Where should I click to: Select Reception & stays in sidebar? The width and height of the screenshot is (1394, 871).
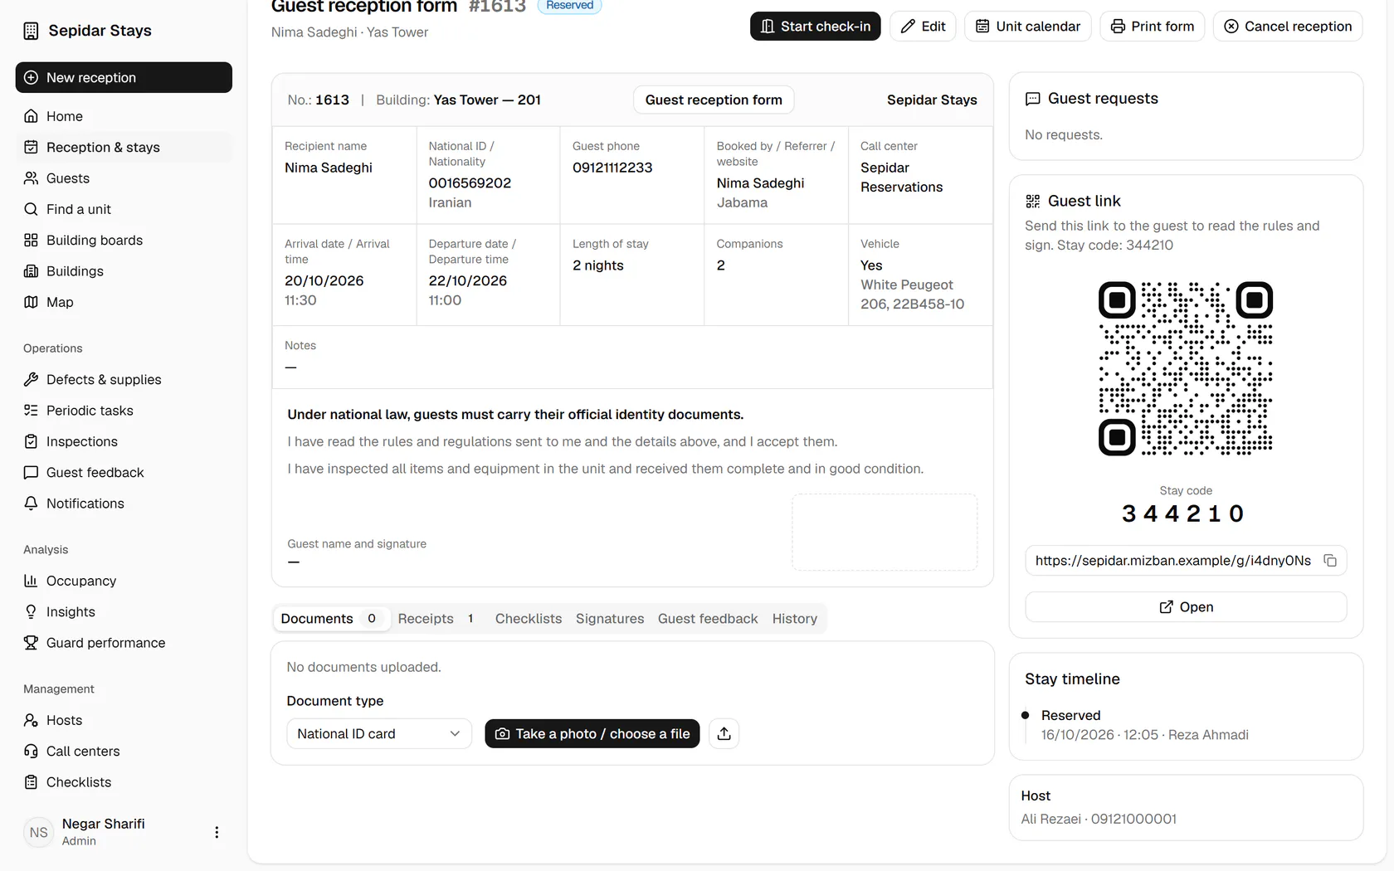pyautogui.click(x=124, y=147)
